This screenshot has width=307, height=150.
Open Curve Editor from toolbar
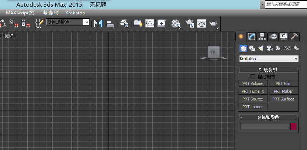pyautogui.click(x=150, y=24)
